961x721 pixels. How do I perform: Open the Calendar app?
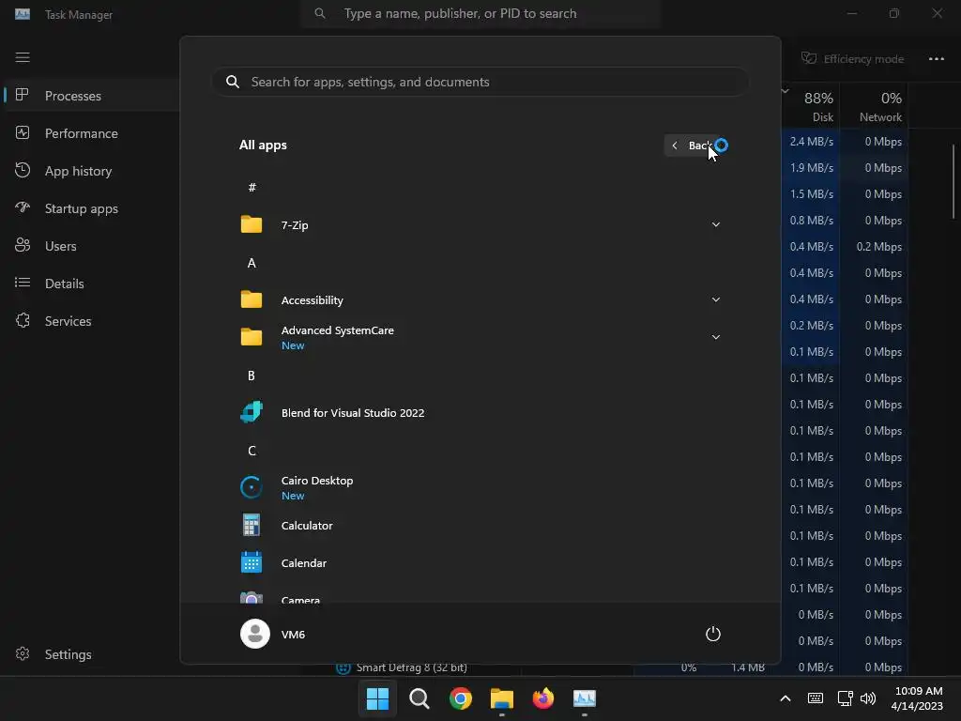tap(480, 563)
